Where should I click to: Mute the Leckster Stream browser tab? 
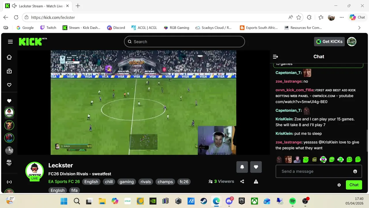point(14,6)
